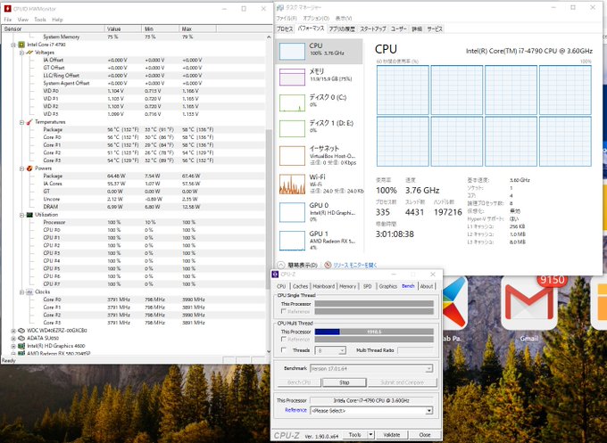607x443 pixels.
Task: Click the Validate button in CPU-Z
Action: tap(392, 435)
